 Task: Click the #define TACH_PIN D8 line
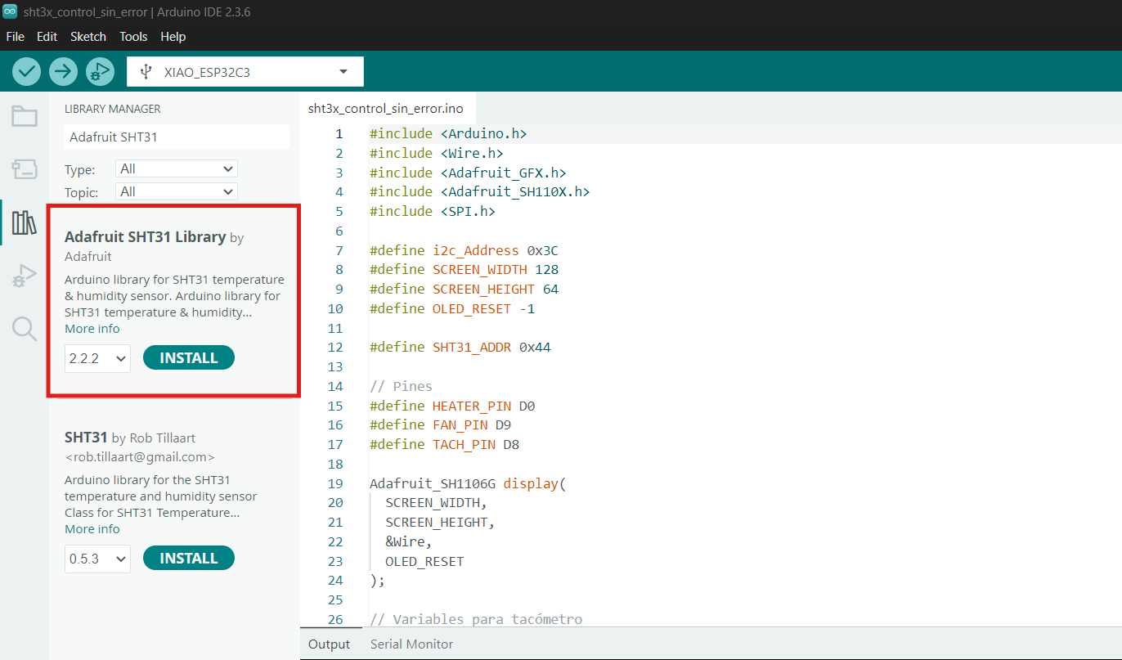pos(444,444)
